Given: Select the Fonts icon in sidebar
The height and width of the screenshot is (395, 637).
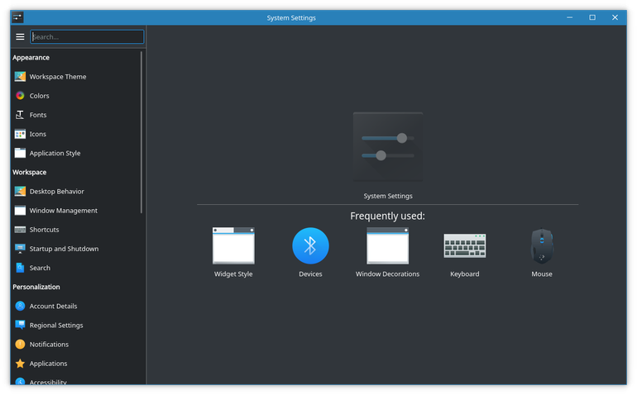Looking at the screenshot, I should pyautogui.click(x=20, y=115).
